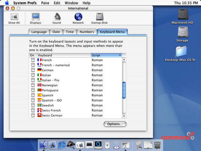
Task: Open the Apple menu
Action: tap(7, 3)
